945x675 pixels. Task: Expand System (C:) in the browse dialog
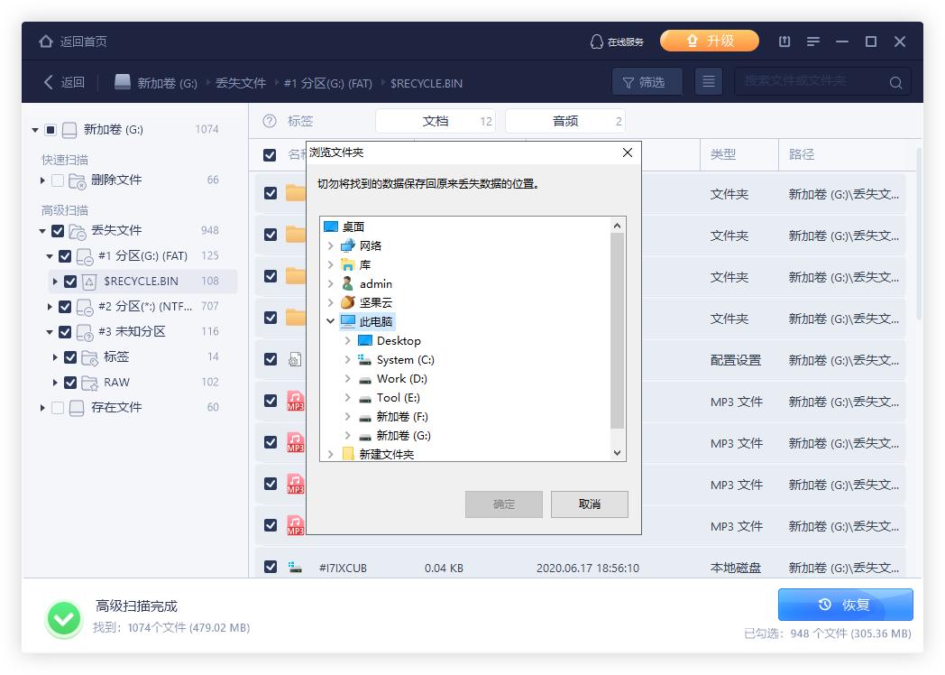coord(346,359)
